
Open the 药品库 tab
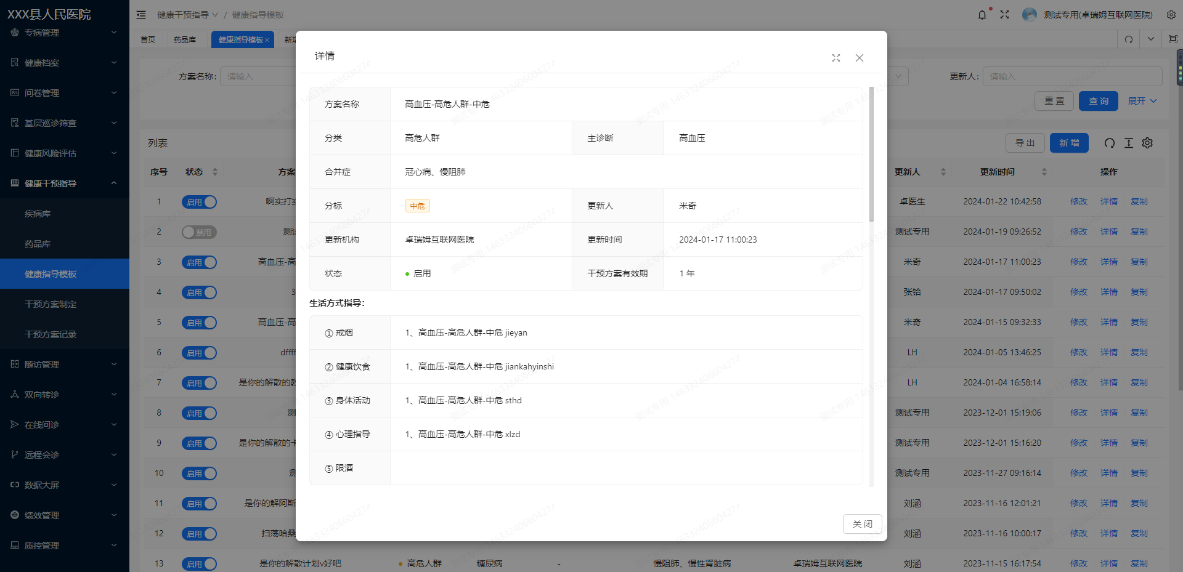pyautogui.click(x=185, y=39)
